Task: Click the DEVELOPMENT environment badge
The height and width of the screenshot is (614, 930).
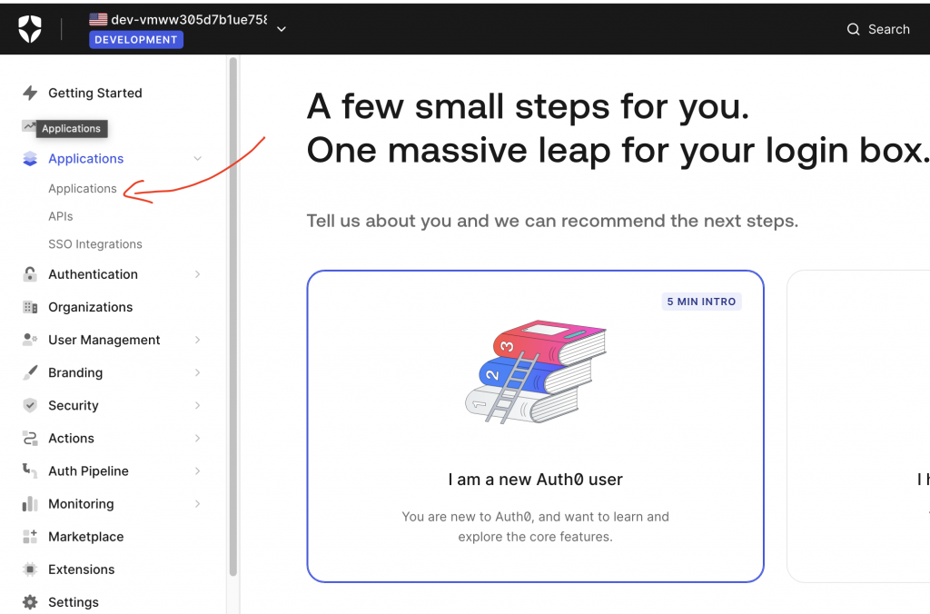Action: click(x=136, y=40)
